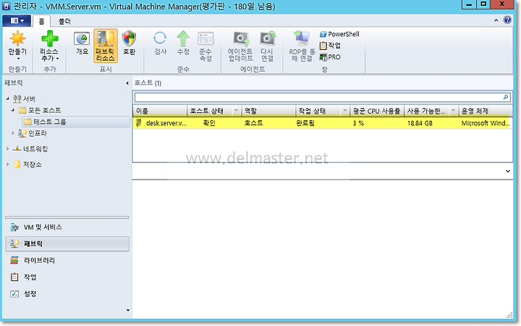Image resolution: width=521 pixels, height=326 pixels.
Task: Switch to the 폴더 ribbon tab
Action: pos(64,21)
